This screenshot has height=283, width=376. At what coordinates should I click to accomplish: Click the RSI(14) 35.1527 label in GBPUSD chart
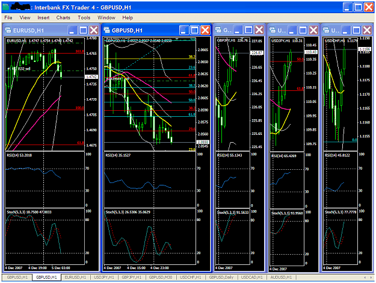click(118, 155)
